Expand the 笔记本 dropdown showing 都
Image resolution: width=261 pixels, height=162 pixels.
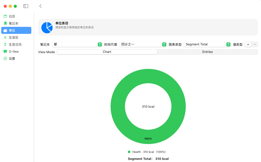[77, 44]
